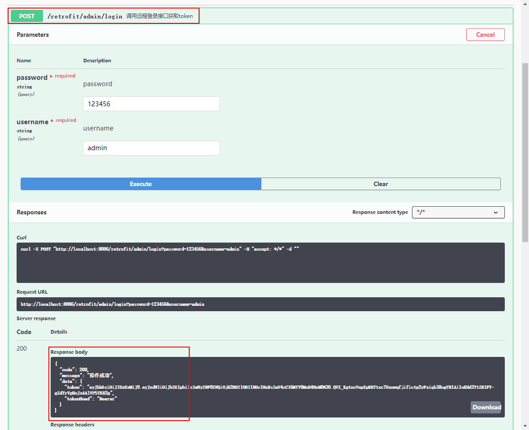Click the Responses section heading

31,212
